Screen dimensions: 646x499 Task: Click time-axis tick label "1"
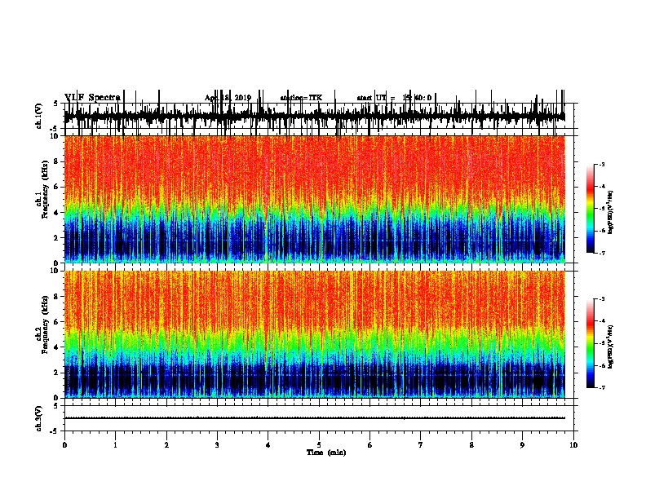click(115, 445)
